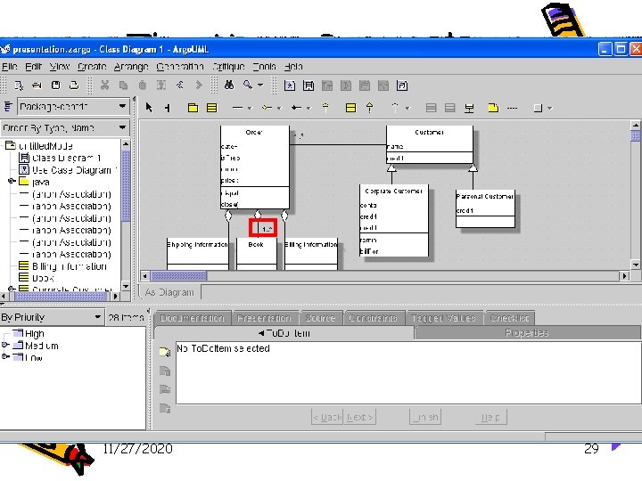Screen dimensions: 642x481
Task: Click the Print icon in toolbar
Action: tap(74, 86)
